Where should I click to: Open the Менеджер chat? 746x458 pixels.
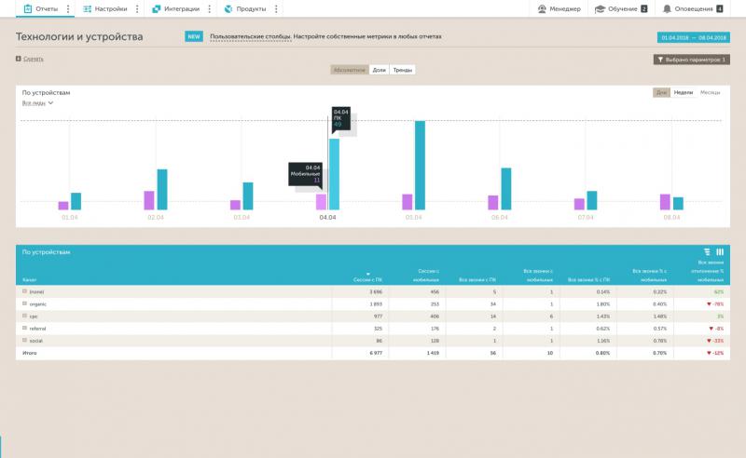(x=543, y=8)
